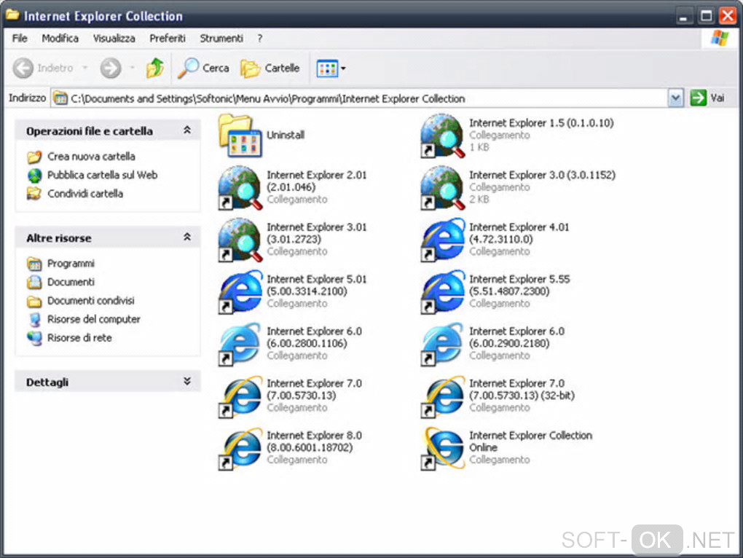The width and height of the screenshot is (743, 558).
Task: Select Internet Explorer 8.0 (8.00.6001.18702) icon
Action: pyautogui.click(x=240, y=448)
